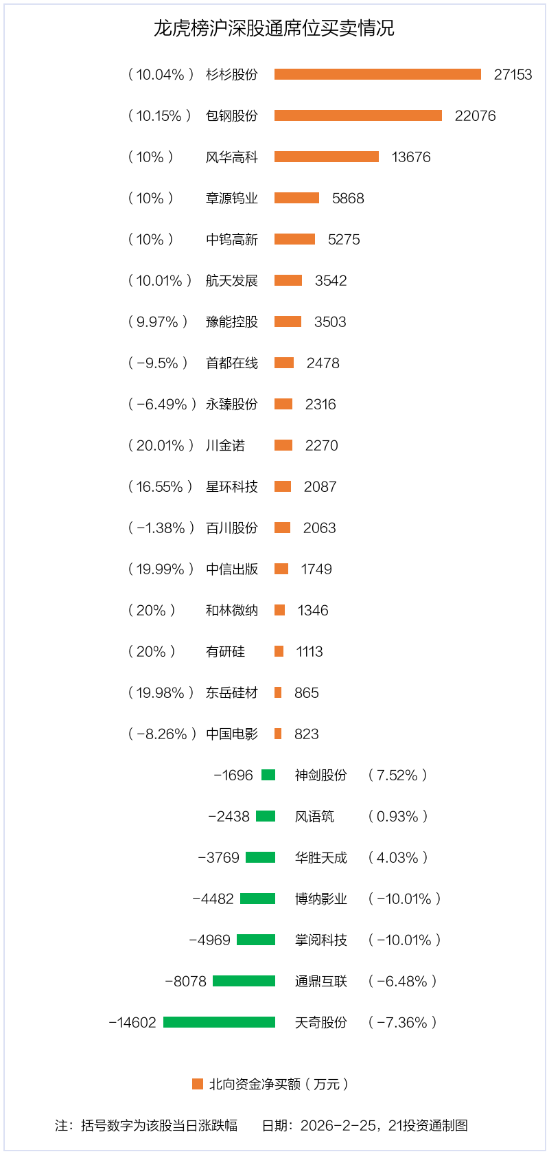Click the 风华高科 bar
Viewport: 549px width, 1154px height.
(x=326, y=157)
